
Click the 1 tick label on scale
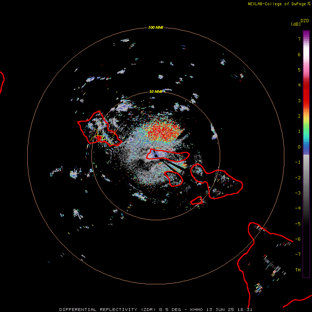(x=299, y=131)
